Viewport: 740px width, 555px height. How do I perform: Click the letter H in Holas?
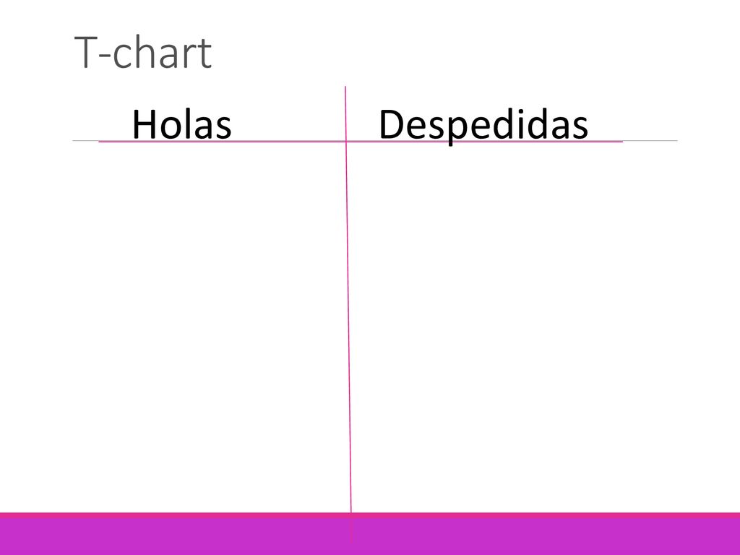pyautogui.click(x=145, y=124)
